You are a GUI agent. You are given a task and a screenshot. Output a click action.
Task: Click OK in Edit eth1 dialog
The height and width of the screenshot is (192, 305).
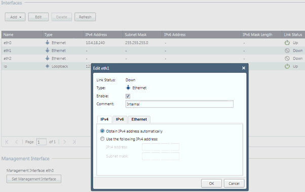(x=211, y=183)
